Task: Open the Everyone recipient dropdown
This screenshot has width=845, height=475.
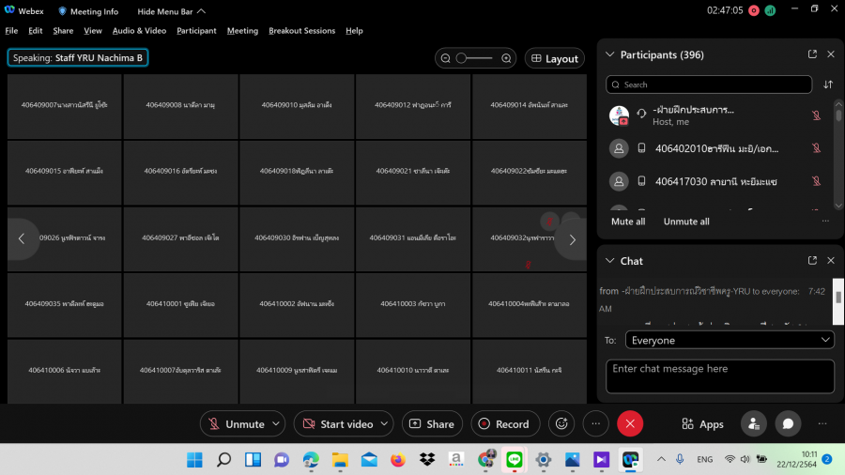Action: 719,340
